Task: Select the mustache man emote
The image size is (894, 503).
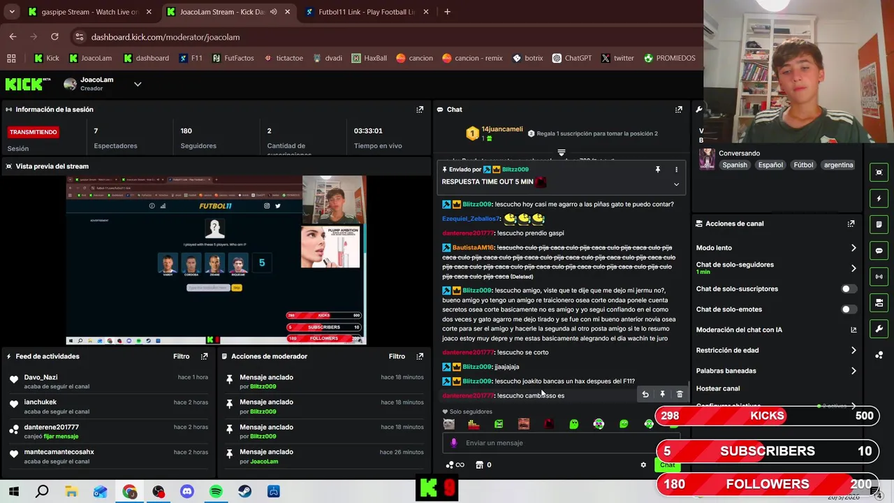Action: (524, 424)
